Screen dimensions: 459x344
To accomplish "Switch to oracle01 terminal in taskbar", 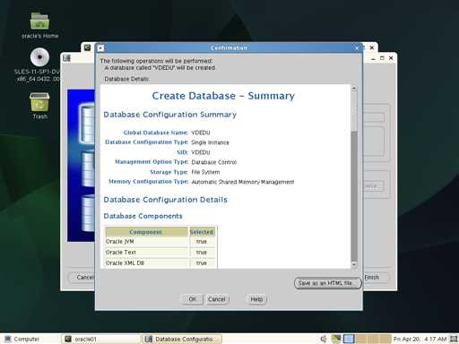I will point(100,339).
